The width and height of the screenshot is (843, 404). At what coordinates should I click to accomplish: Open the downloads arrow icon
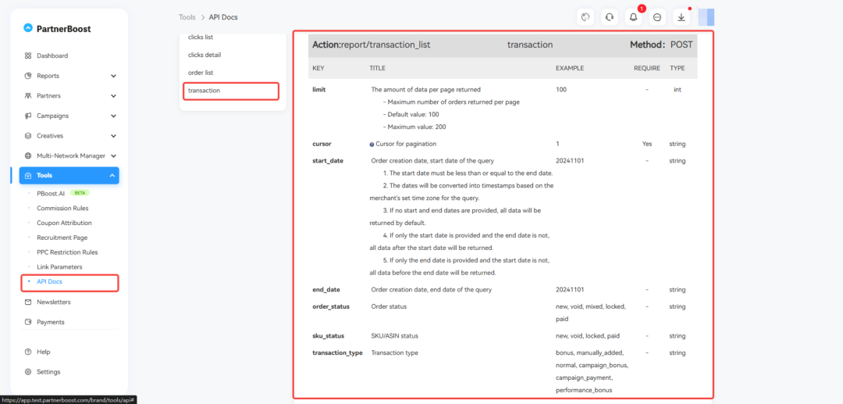pyautogui.click(x=681, y=17)
